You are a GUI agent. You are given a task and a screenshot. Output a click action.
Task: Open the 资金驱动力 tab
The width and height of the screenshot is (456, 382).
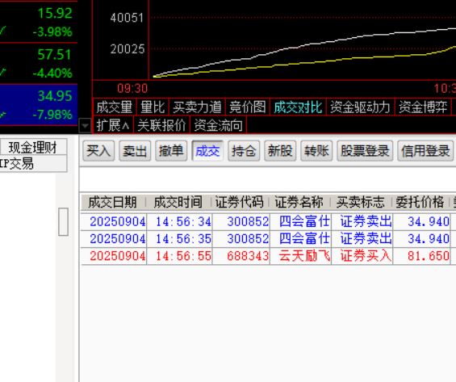point(360,107)
